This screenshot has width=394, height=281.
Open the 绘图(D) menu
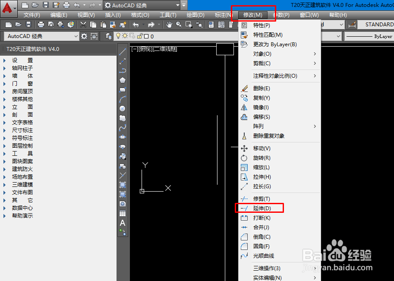pos(195,15)
